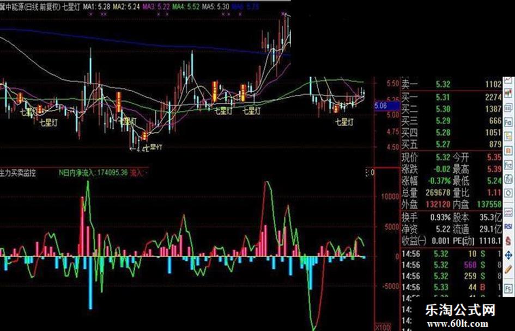Select tick row 14:56 5.33 44 B
This screenshot has width=515, height=331.
(x=451, y=287)
